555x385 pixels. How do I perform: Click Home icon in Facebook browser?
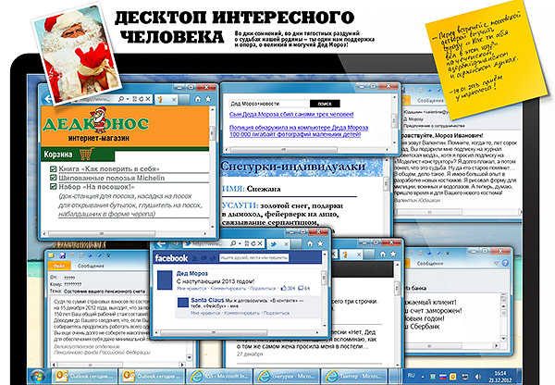pos(310,243)
